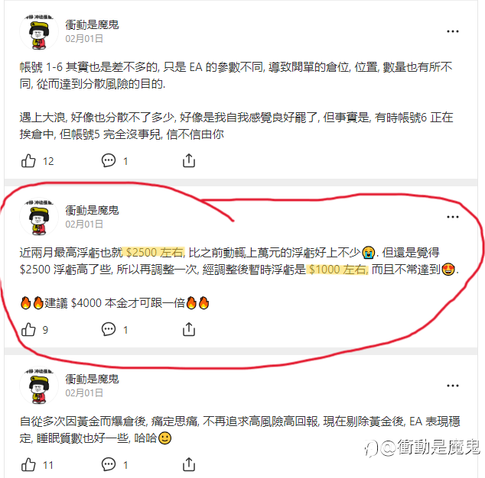Open 衝動是魔鬼 profile from first post

pos(92,24)
